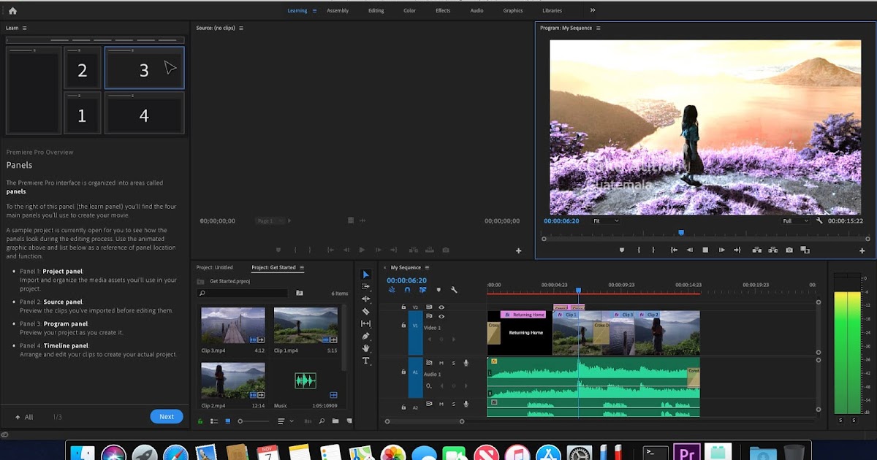Click the project thumbnail size slider

point(240,421)
